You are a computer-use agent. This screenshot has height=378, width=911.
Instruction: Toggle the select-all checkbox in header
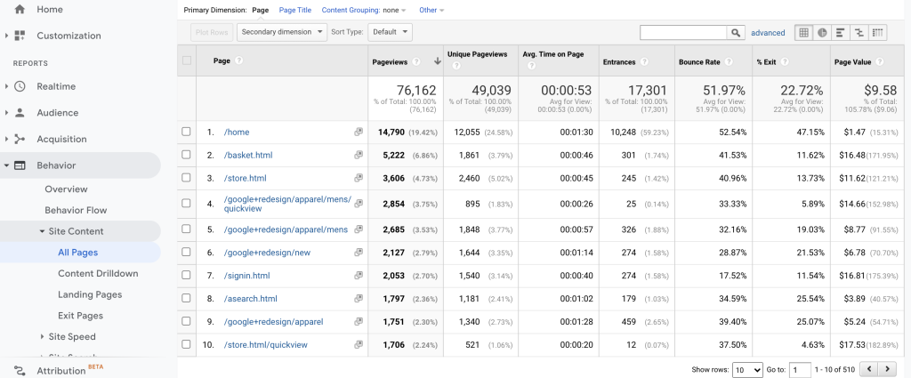(x=186, y=61)
